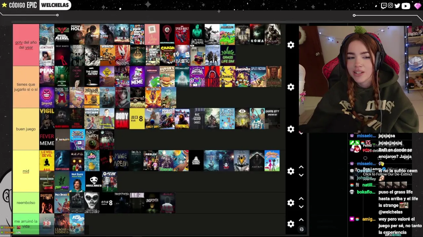Select the Balatro game tile
Screen dimensions: 423x237
pos(182,55)
